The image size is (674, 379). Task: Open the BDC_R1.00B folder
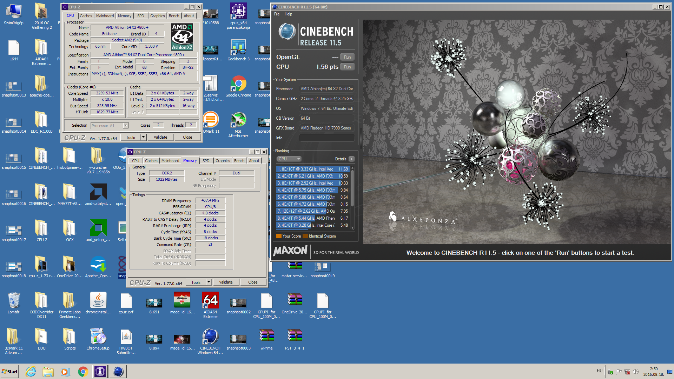click(x=42, y=122)
